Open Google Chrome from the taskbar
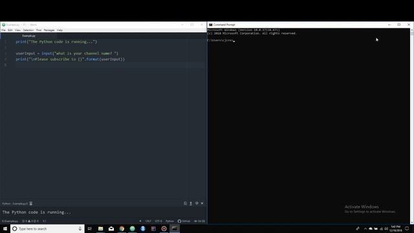Viewport: 414px width, 233px height. [122, 228]
